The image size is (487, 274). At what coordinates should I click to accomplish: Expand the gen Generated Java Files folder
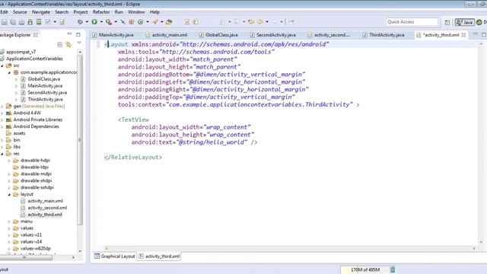2,107
